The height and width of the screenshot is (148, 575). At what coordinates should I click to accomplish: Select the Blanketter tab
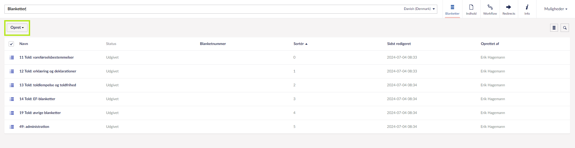point(452,9)
